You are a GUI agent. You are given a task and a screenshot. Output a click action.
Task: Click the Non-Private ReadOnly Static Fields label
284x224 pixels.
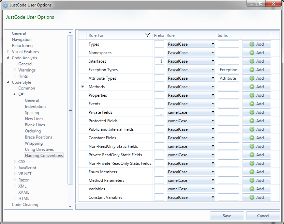pyautogui.click(x=120, y=163)
